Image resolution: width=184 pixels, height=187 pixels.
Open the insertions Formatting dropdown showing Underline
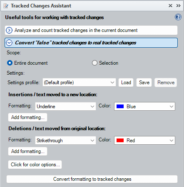click(x=65, y=107)
